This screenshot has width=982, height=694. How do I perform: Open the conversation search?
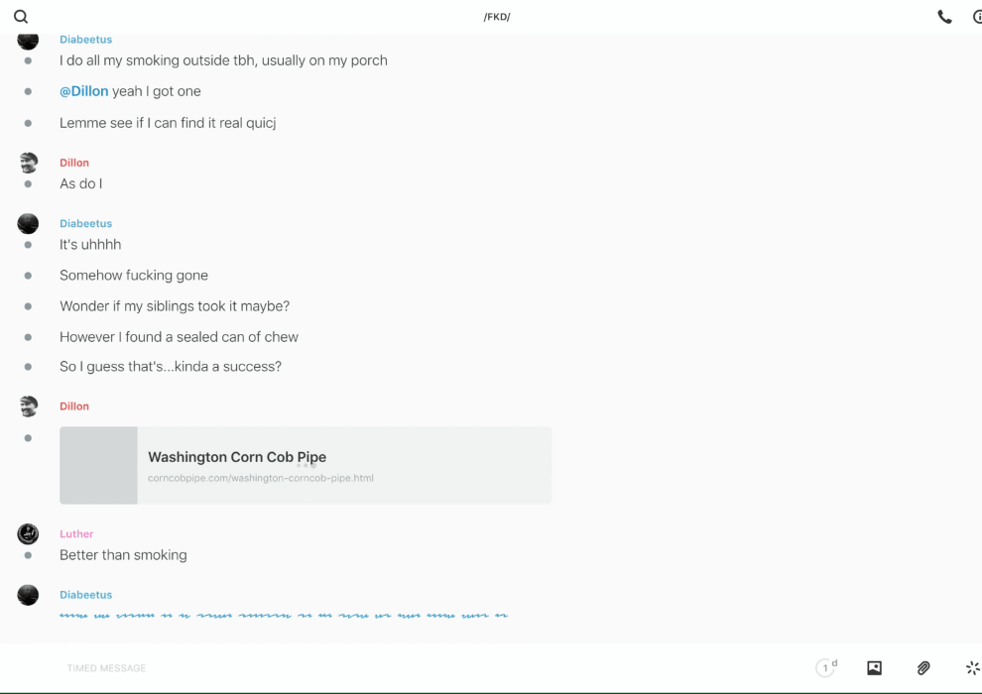point(21,17)
